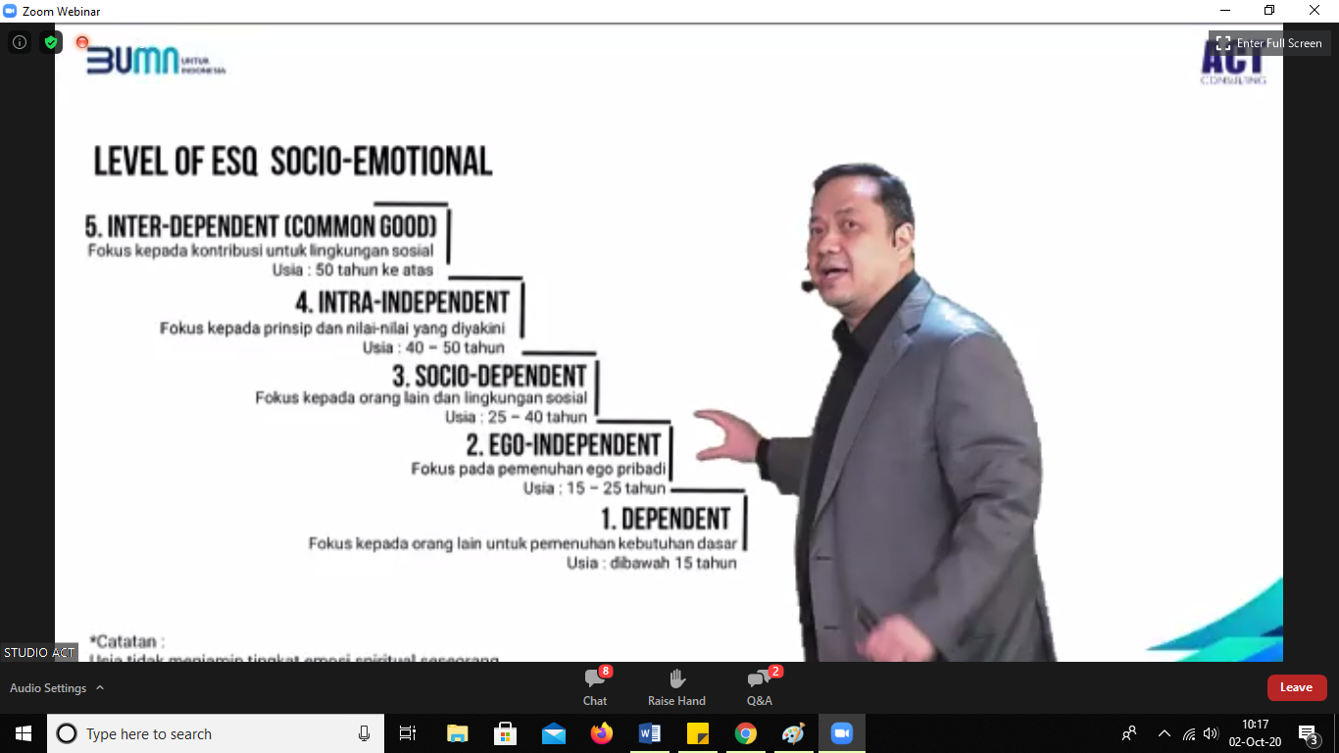Viewport: 1339px width, 753px height.
Task: Show hidden system tray icons
Action: [1165, 733]
